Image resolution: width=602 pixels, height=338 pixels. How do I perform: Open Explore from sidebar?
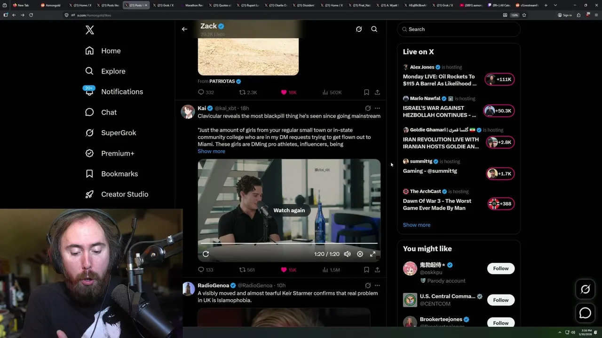coord(105,71)
